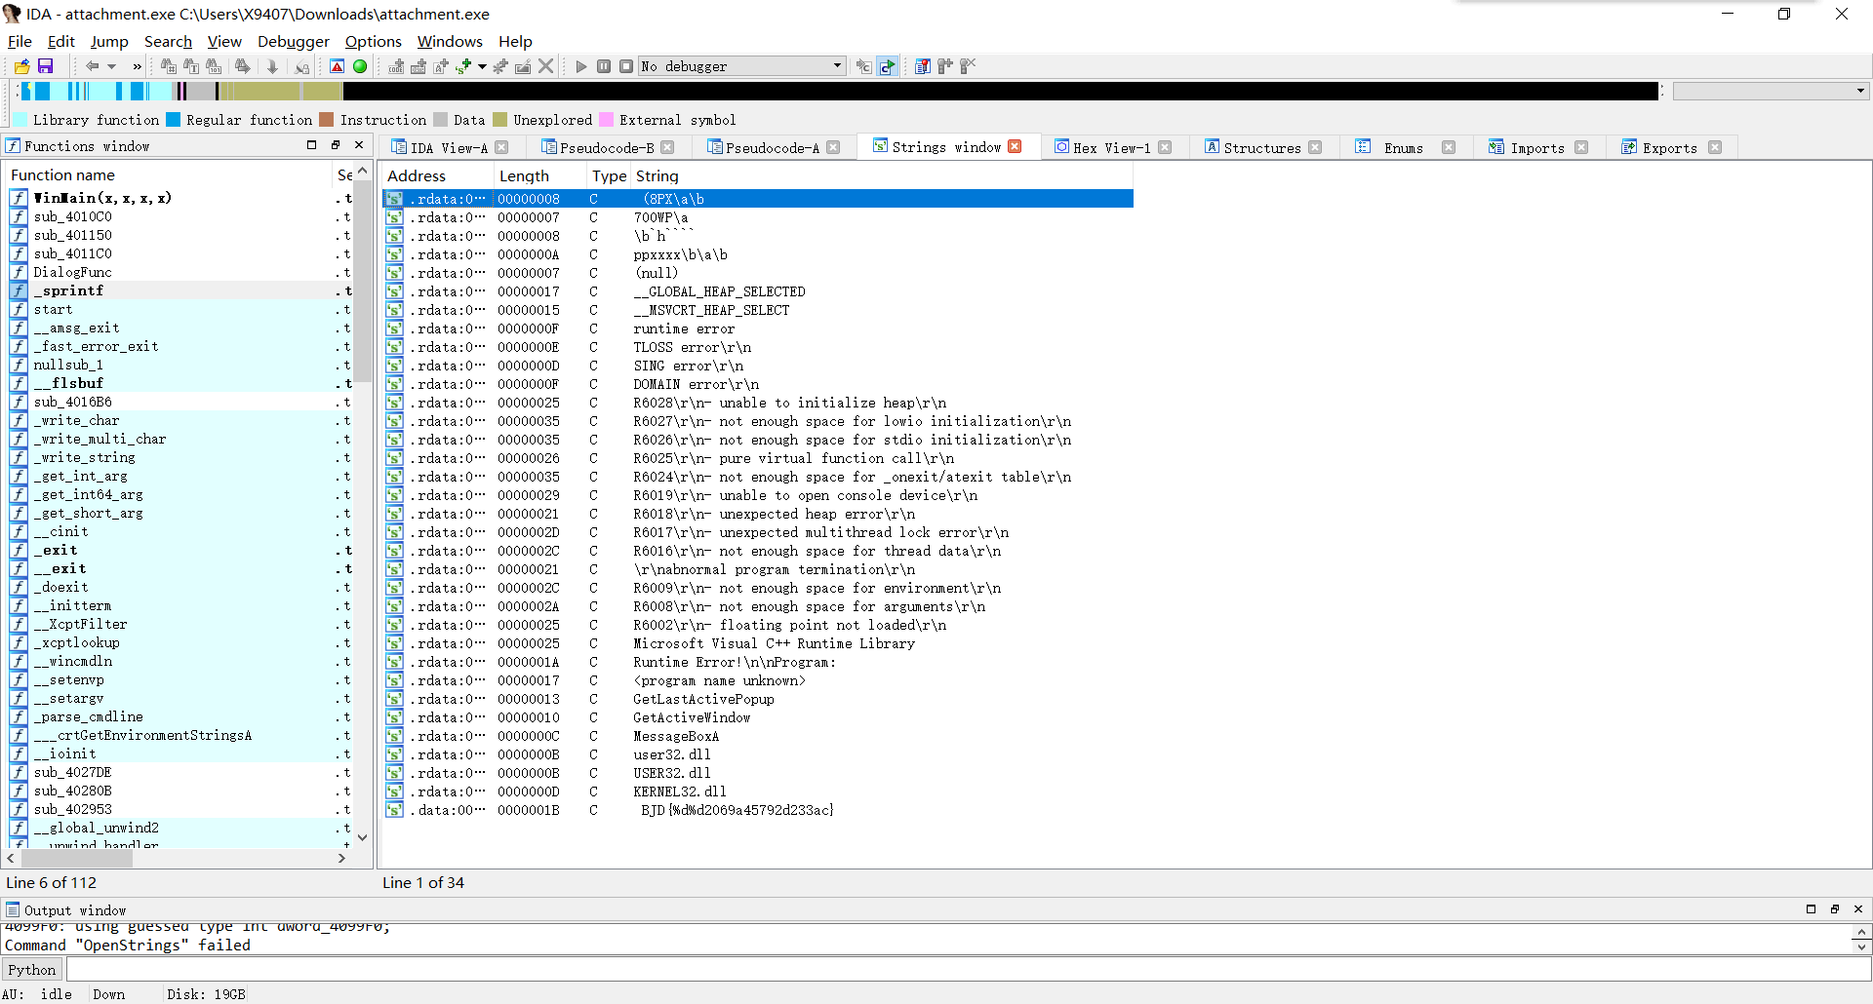
Task: Close the Functions window panel
Action: 359,145
